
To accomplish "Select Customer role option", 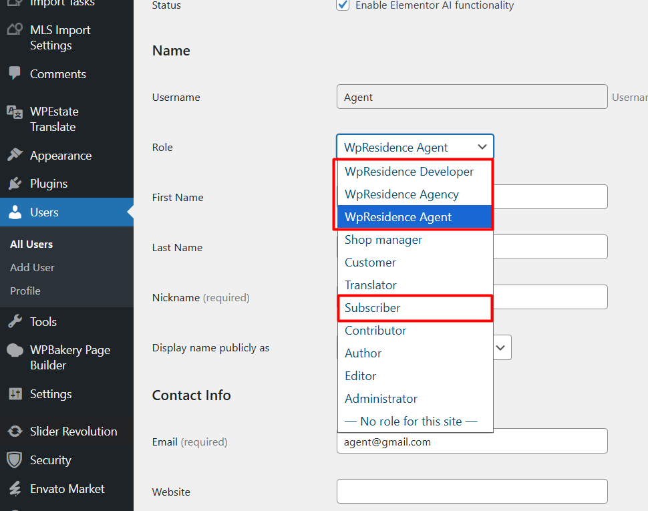I will [x=415, y=263].
